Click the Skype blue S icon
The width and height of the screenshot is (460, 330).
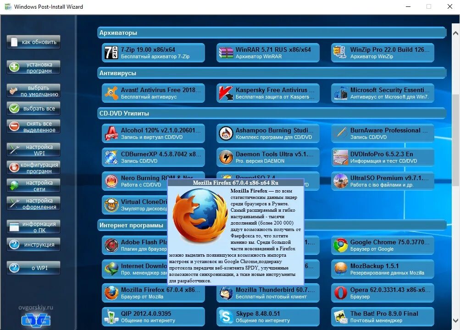pos(226,317)
